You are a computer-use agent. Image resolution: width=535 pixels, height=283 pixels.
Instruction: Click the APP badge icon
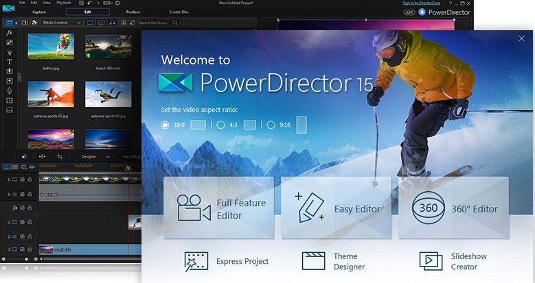point(409,12)
